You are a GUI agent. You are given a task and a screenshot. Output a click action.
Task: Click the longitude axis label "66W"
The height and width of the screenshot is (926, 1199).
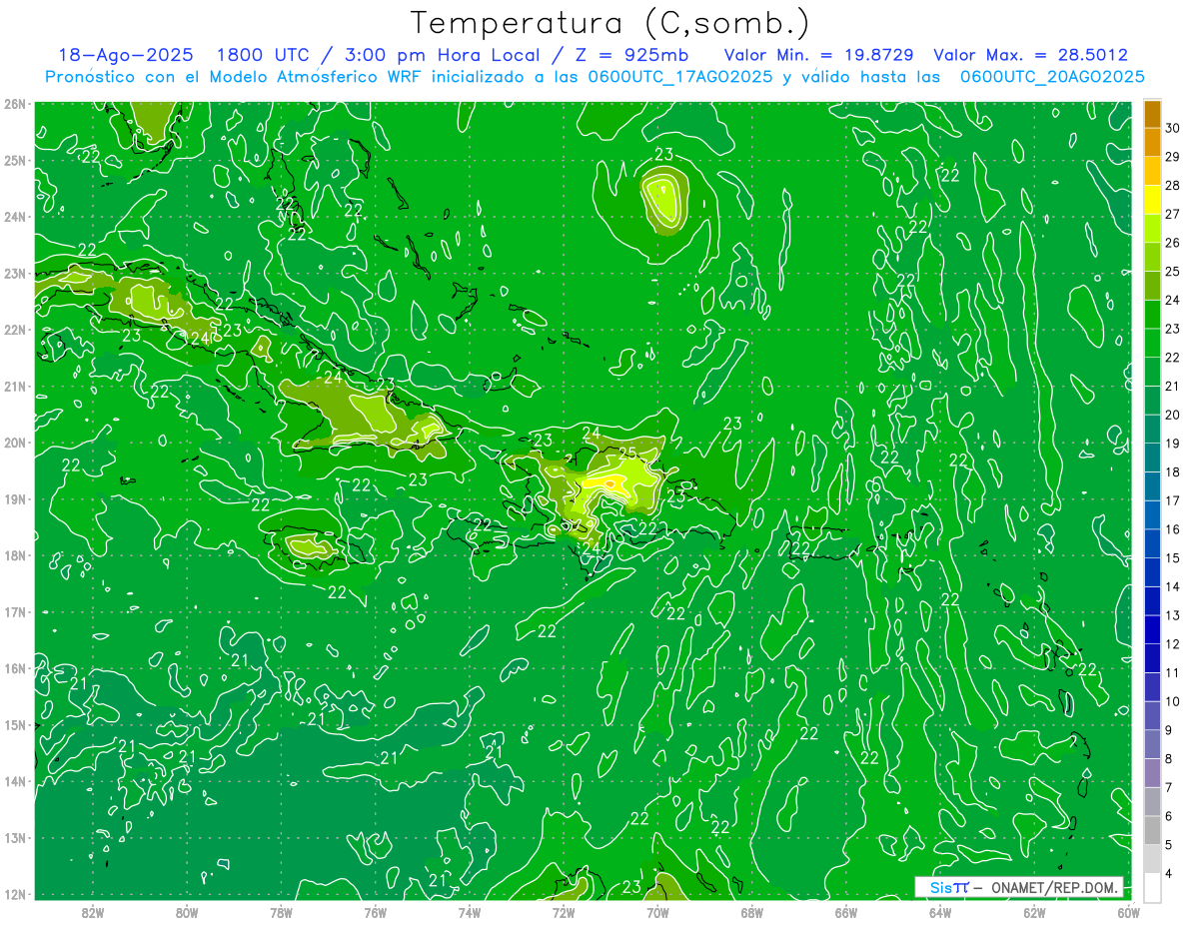click(845, 912)
